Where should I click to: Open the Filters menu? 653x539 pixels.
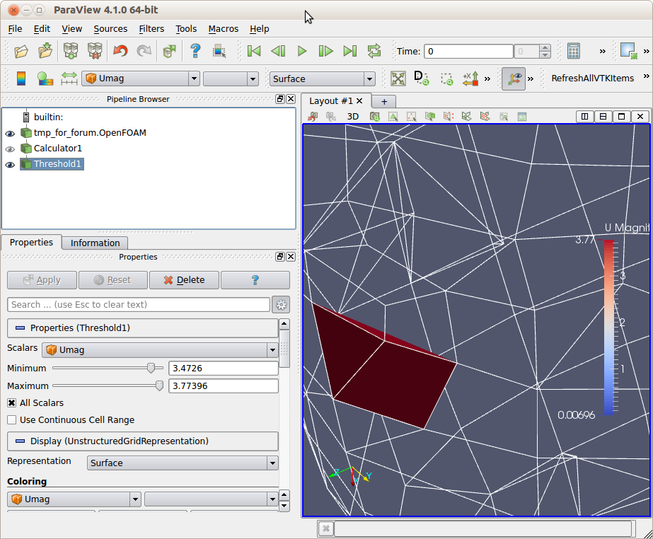[x=151, y=29]
